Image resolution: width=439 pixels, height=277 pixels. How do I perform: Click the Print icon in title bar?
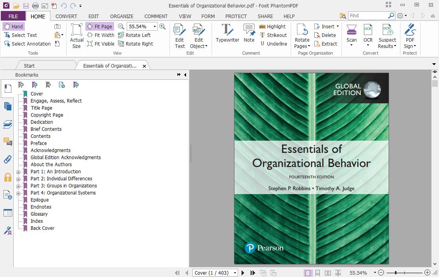[x=35, y=6]
